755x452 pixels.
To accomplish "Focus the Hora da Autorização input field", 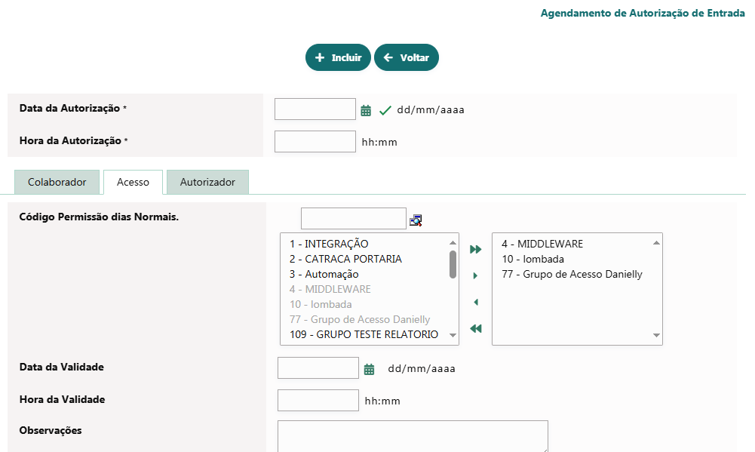I will (315, 142).
